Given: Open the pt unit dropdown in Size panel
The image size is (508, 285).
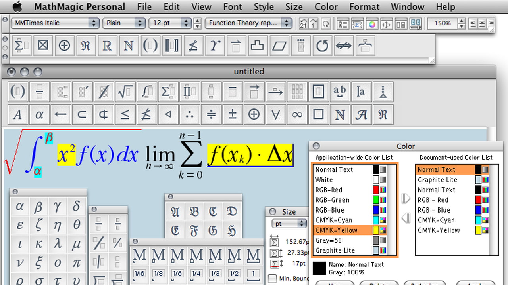Looking at the screenshot, I should (289, 224).
